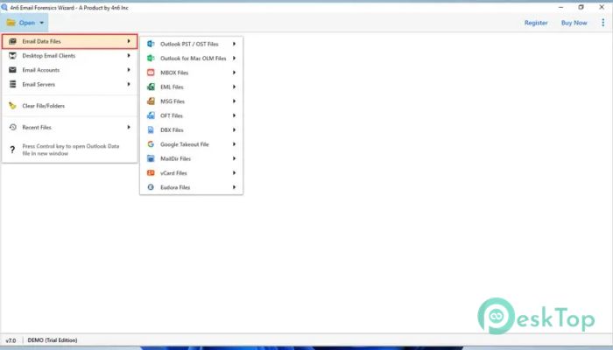Click the Open toolbar button label
The image size is (613, 350).
click(x=27, y=23)
